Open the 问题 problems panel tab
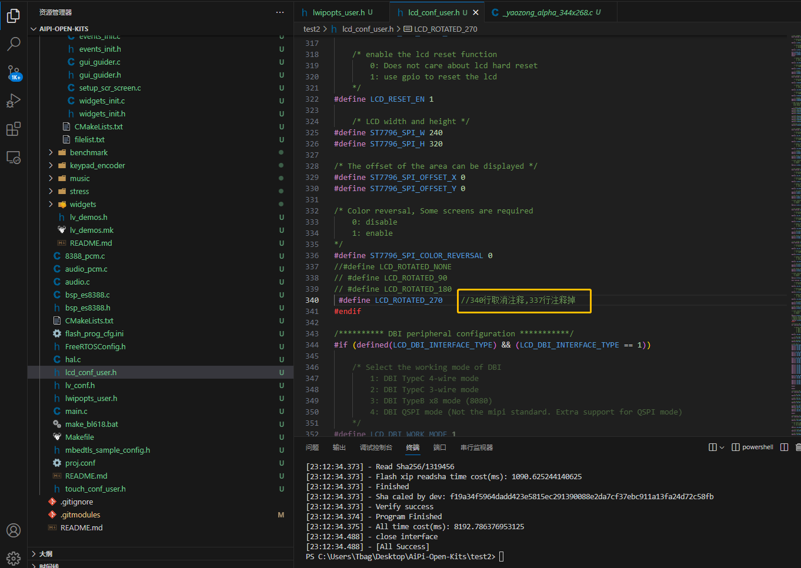Image resolution: width=801 pixels, height=568 pixels. click(312, 447)
